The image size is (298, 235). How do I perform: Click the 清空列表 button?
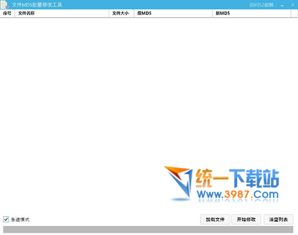279,220
